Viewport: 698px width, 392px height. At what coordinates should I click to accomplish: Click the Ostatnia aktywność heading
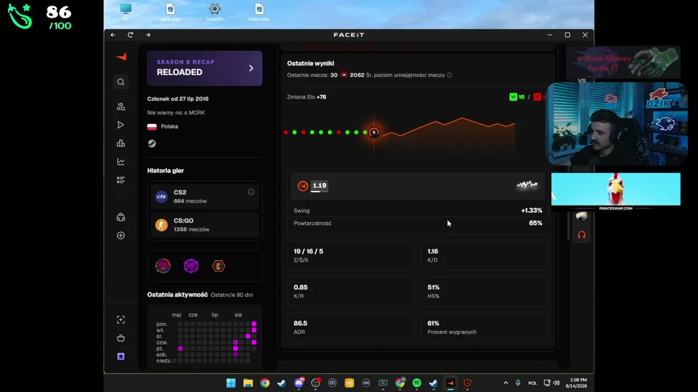click(x=177, y=295)
